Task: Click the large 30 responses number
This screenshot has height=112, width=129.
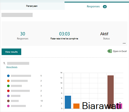Action: point(23,34)
